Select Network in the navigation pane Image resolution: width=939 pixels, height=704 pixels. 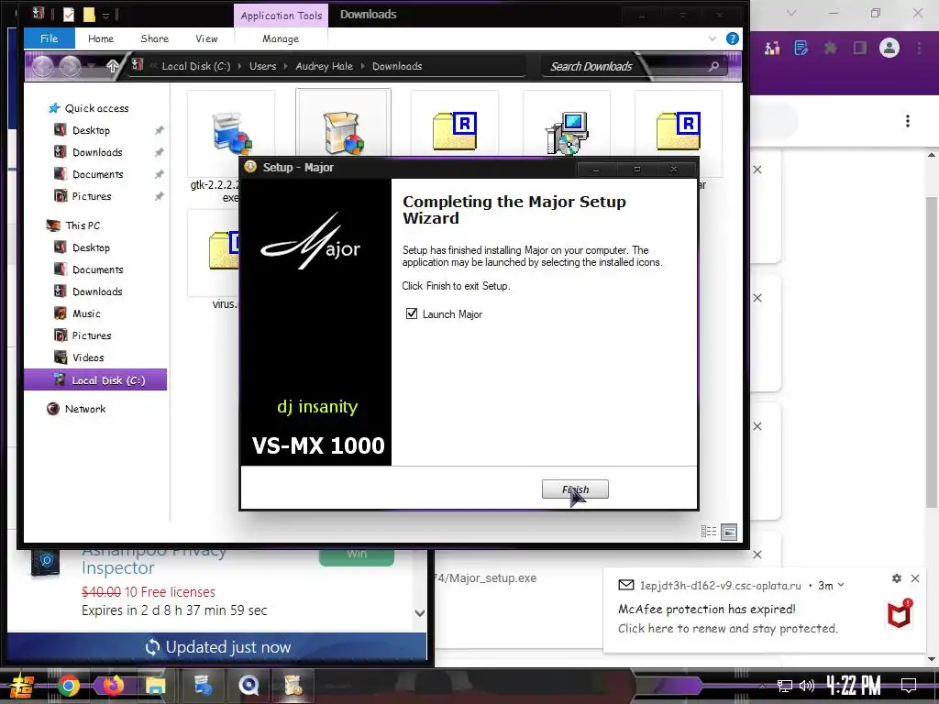pos(85,409)
